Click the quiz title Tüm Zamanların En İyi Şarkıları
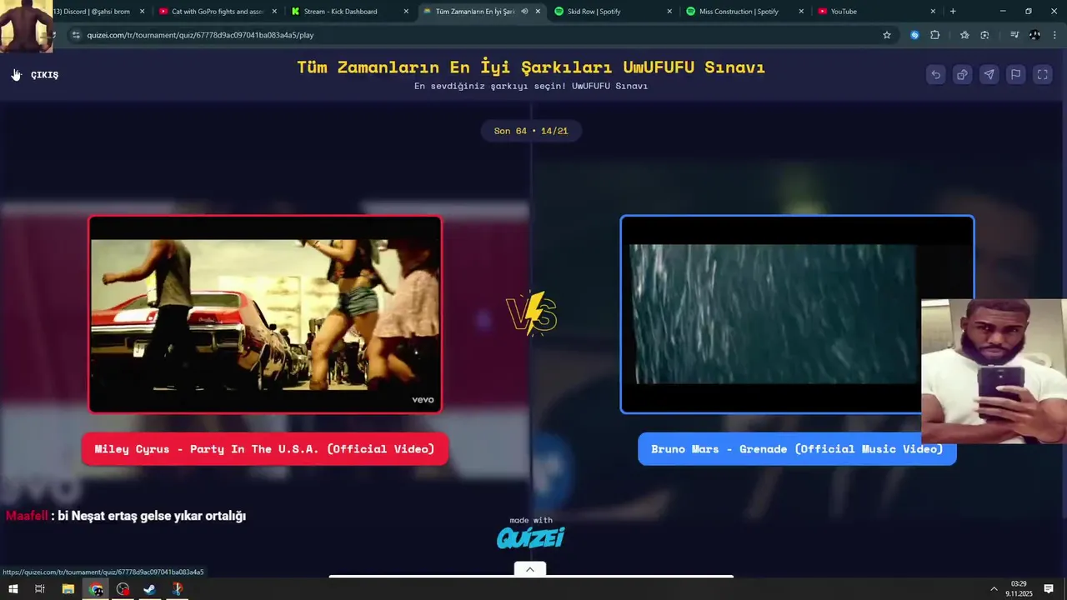1067x600 pixels. [531, 67]
